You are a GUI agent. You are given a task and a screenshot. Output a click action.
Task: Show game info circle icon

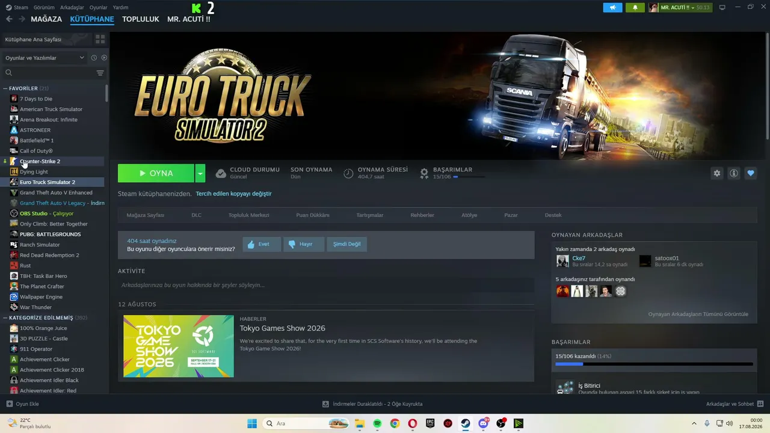point(734,173)
